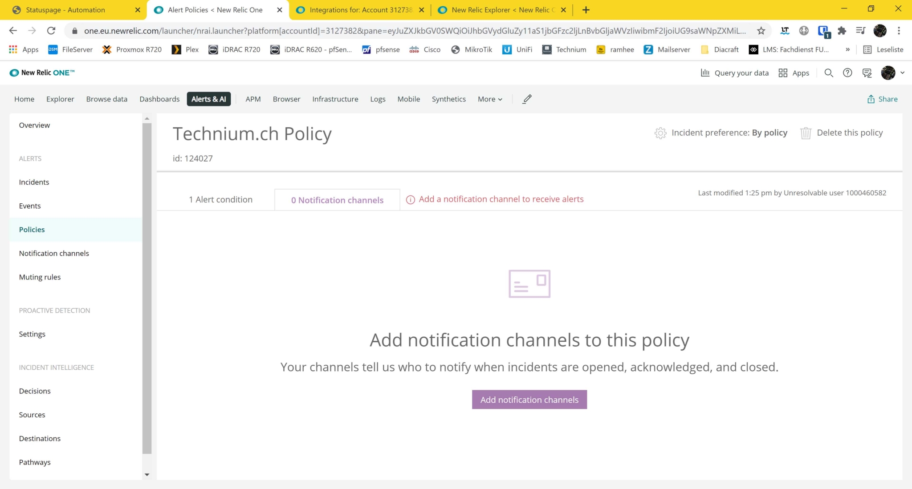
Task: Select Muting rules in the sidebar
Action: pyautogui.click(x=40, y=276)
